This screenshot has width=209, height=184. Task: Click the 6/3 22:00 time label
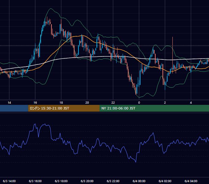click(x=113, y=181)
